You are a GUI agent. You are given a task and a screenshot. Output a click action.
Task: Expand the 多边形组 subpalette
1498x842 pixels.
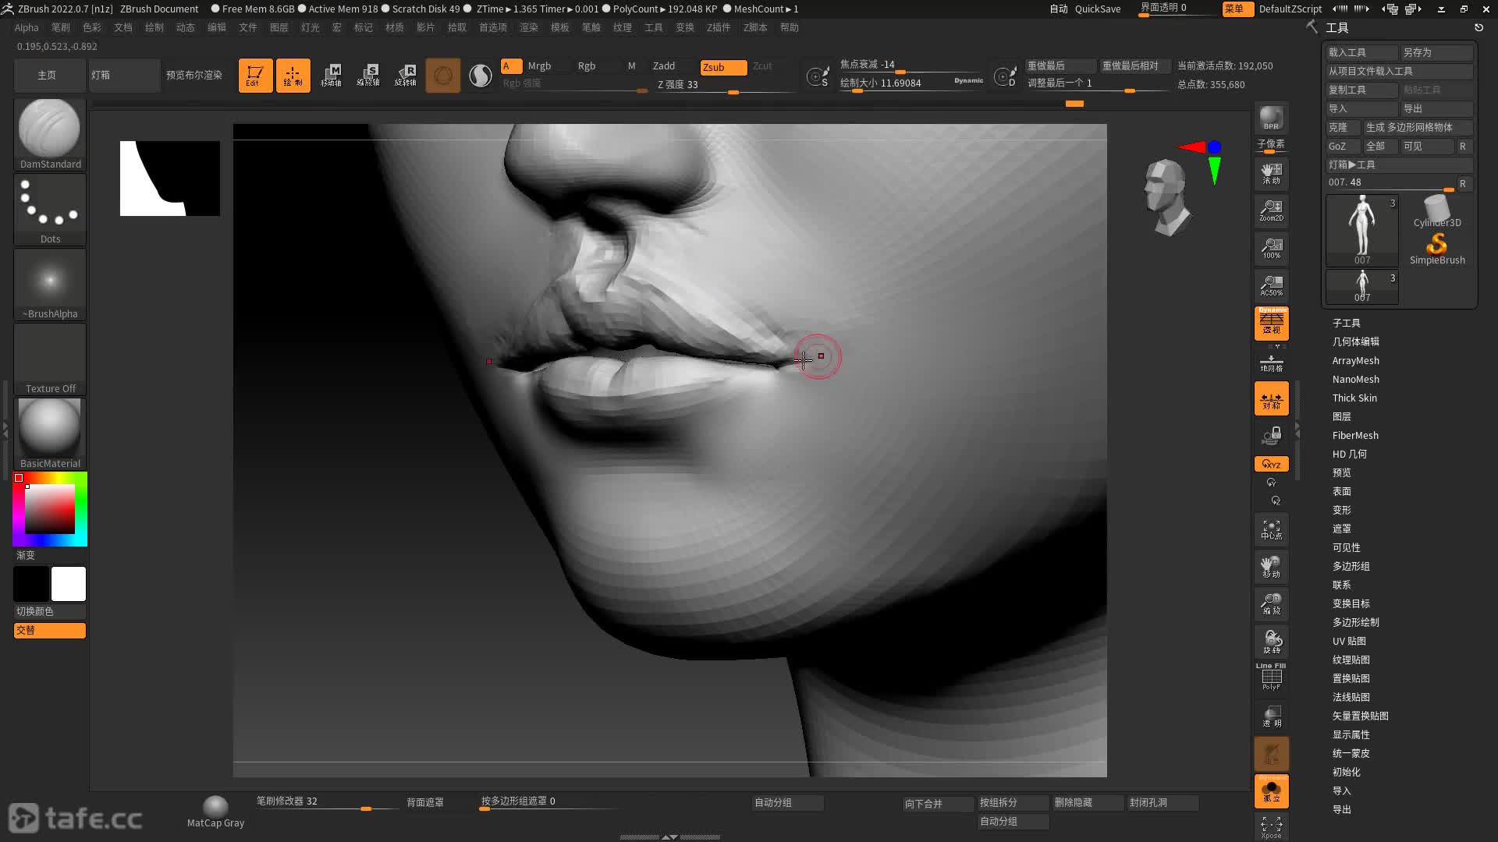1351,566
